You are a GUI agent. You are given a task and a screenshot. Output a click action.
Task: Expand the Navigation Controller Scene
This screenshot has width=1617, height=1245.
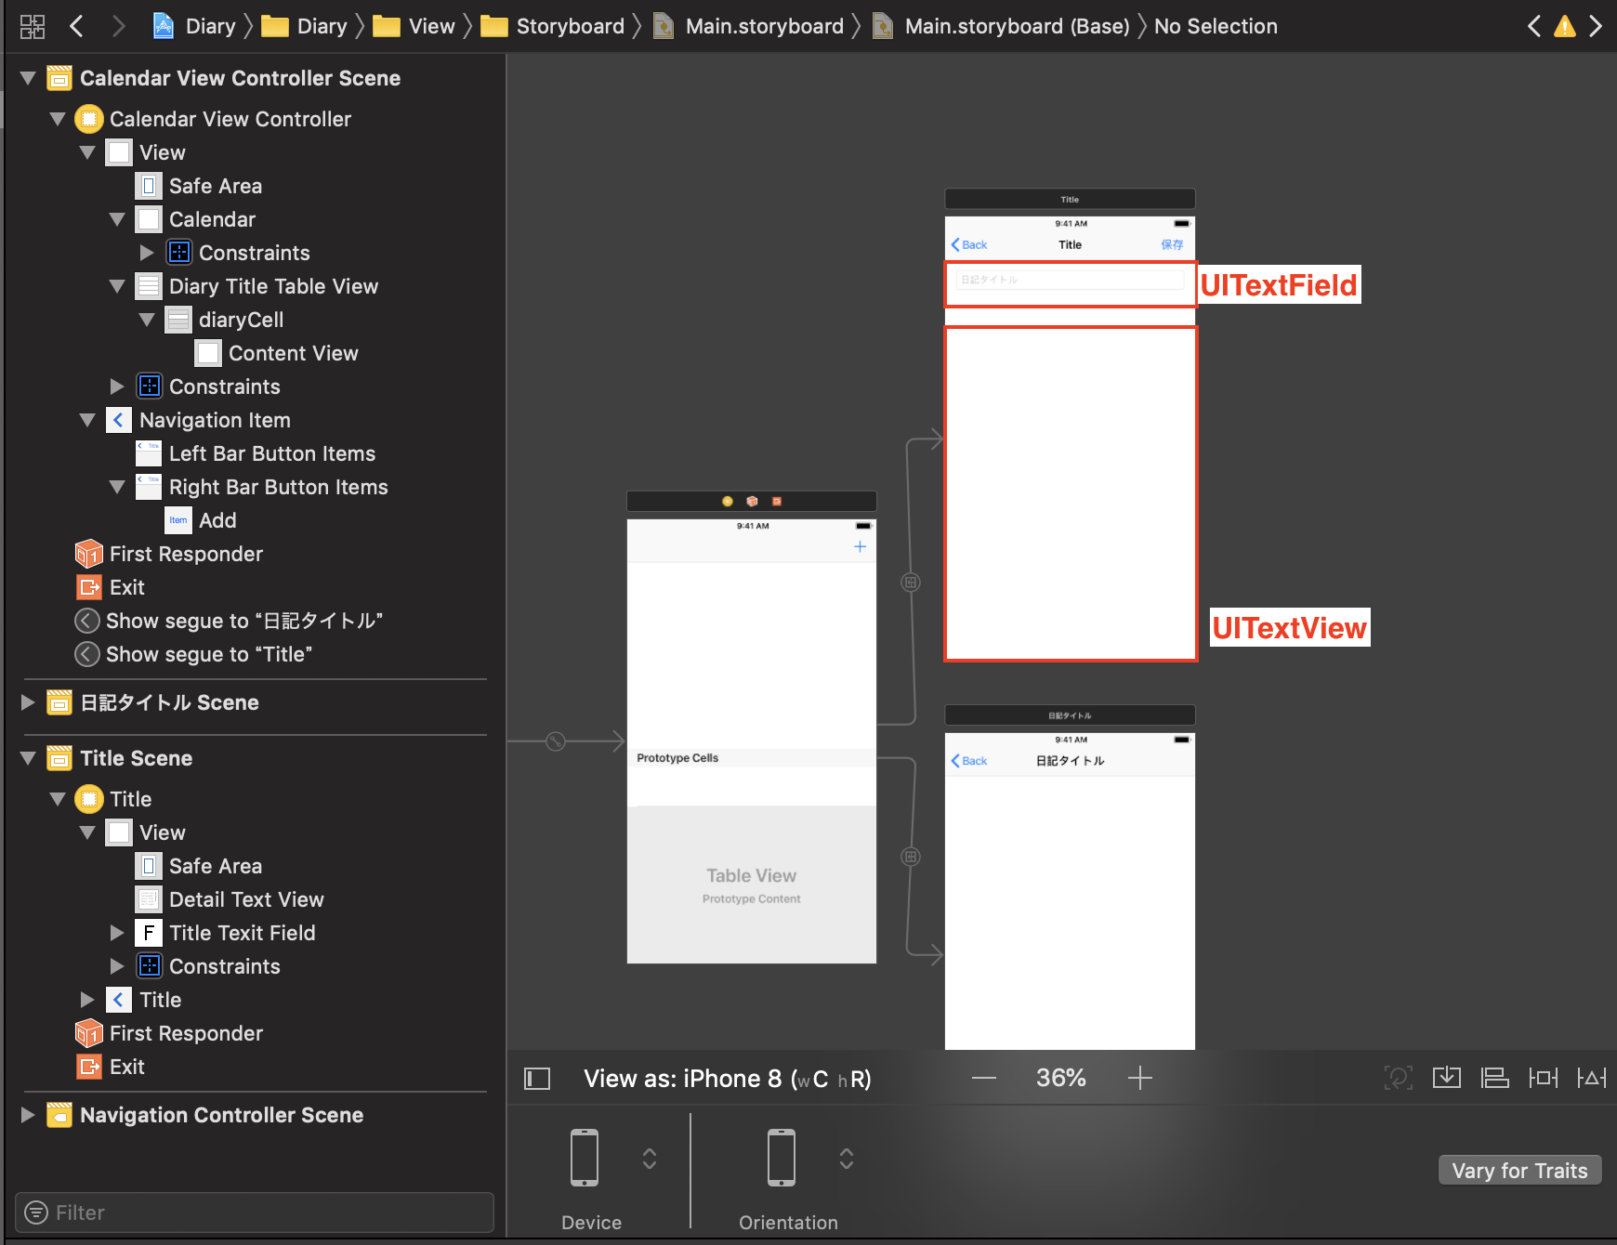pyautogui.click(x=28, y=1115)
